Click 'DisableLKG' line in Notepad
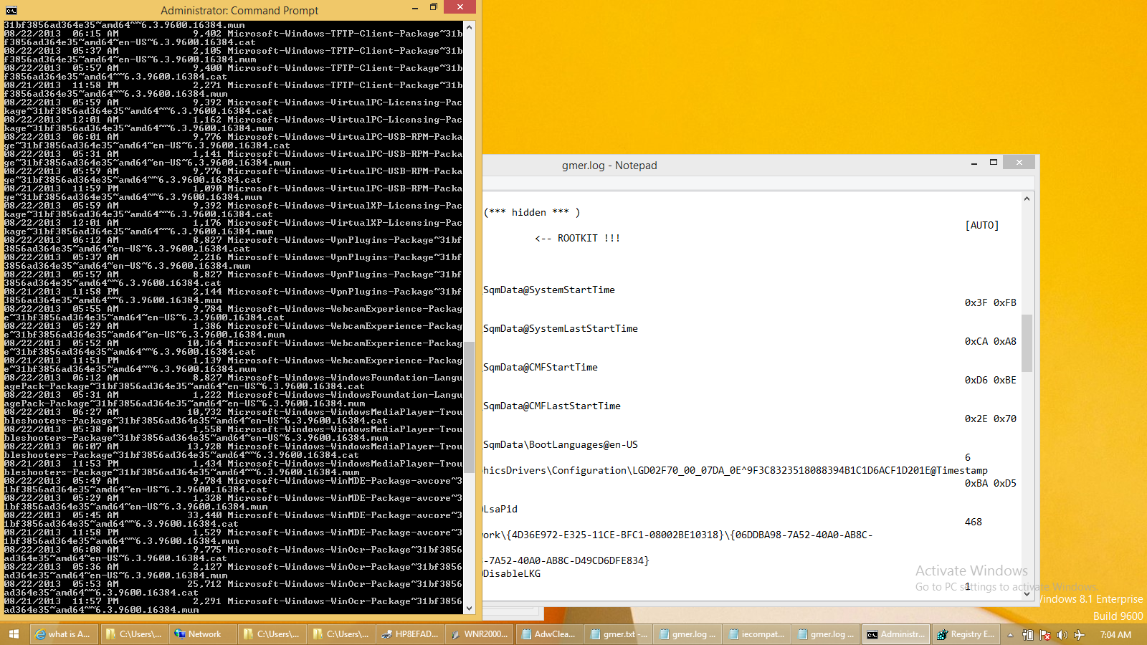Viewport: 1147px width, 645px height. click(512, 573)
